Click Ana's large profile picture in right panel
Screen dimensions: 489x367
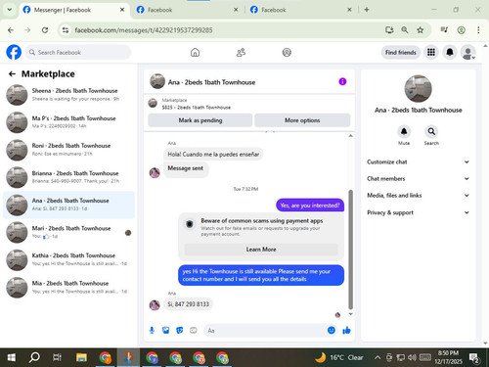click(x=418, y=89)
